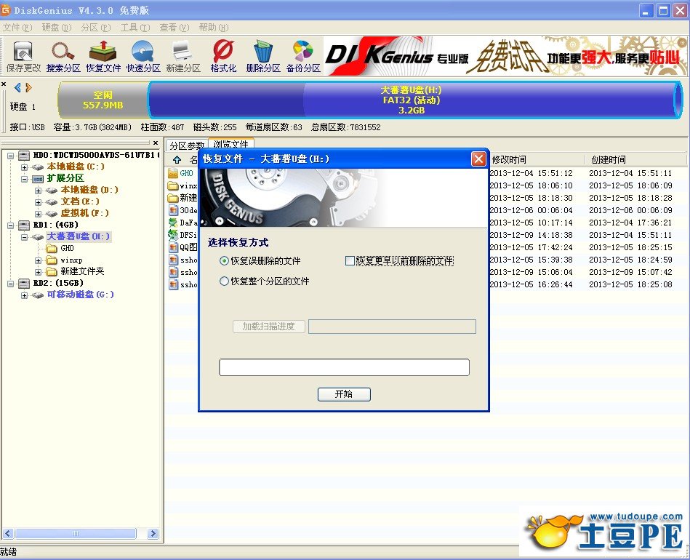690x560 pixels.
Task: Select the GHO folder in tree
Action: [x=67, y=248]
